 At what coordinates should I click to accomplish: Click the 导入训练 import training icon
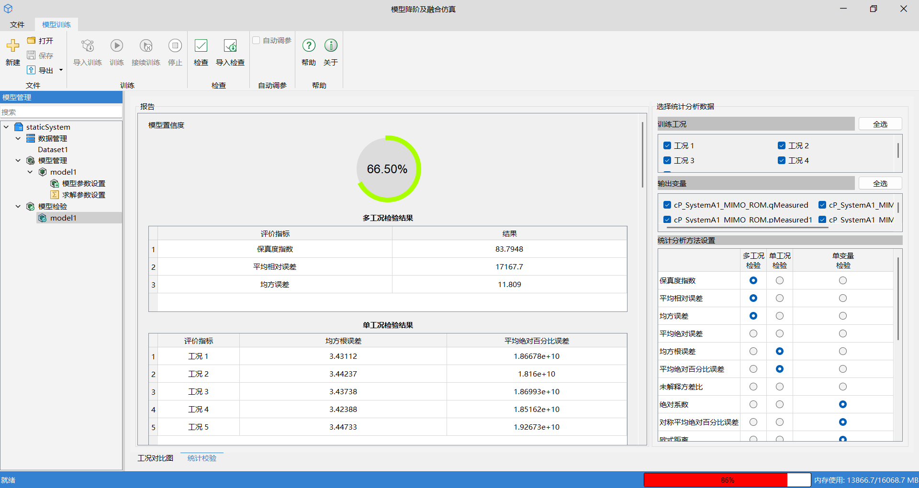pyautogui.click(x=88, y=46)
